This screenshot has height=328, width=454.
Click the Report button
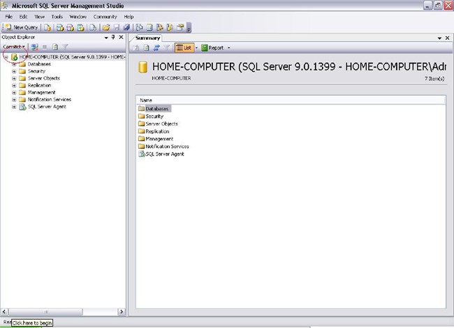tap(212, 47)
